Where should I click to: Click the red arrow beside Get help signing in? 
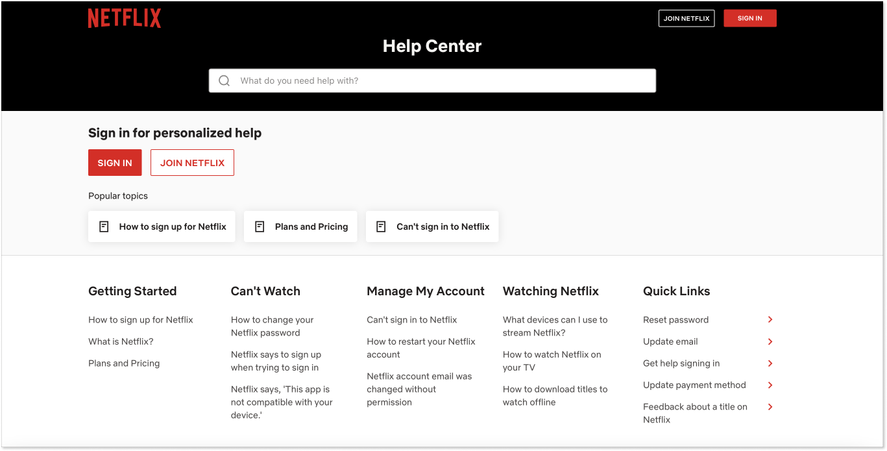click(770, 363)
